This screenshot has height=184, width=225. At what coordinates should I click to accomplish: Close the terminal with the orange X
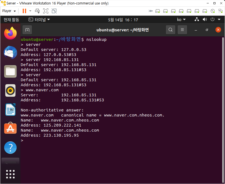point(218,30)
